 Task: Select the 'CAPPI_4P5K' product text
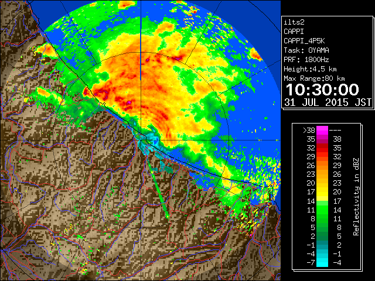304,41
